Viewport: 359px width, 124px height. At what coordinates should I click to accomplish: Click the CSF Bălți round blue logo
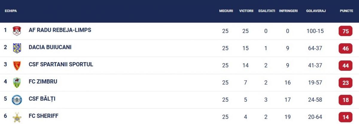(x=17, y=100)
